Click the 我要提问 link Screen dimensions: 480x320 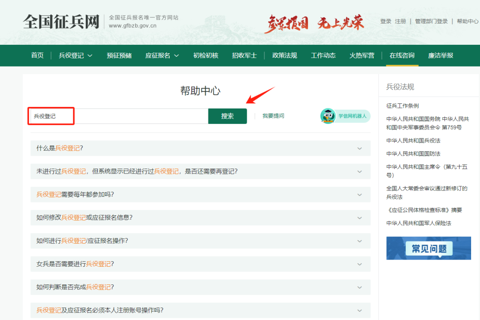coord(273,116)
